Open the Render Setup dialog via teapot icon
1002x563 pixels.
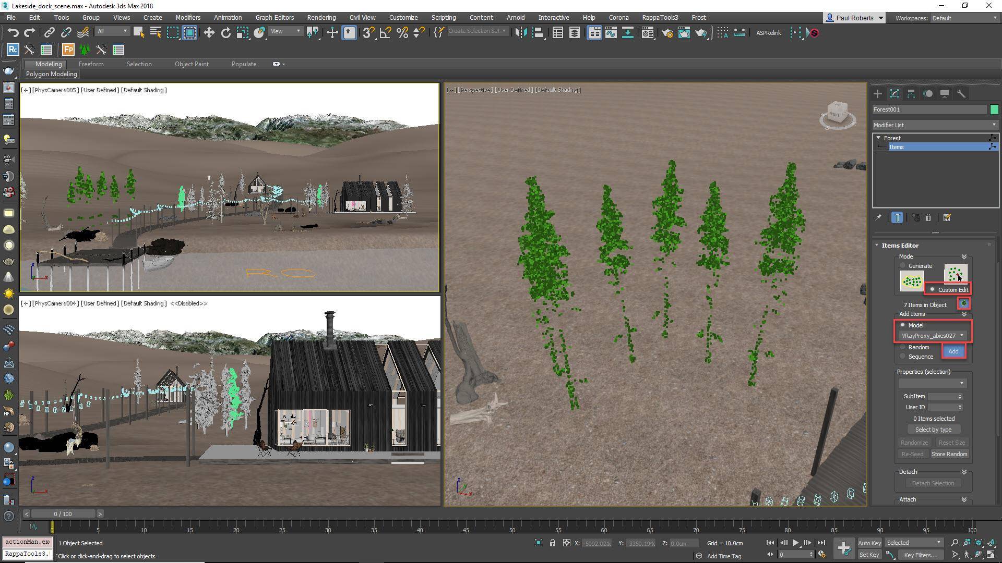(x=667, y=33)
